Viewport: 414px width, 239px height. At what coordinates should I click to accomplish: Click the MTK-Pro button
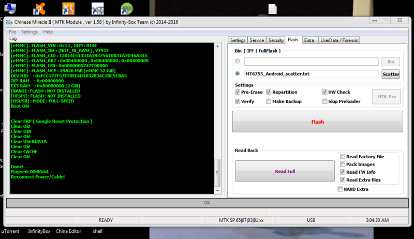click(387, 97)
